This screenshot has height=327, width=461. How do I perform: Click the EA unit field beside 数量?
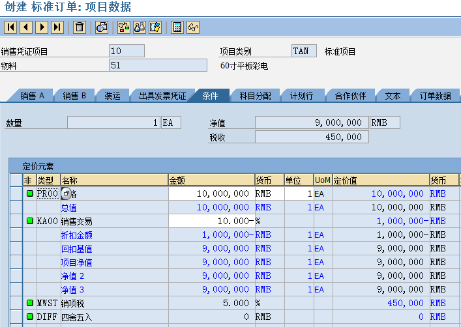coord(171,122)
